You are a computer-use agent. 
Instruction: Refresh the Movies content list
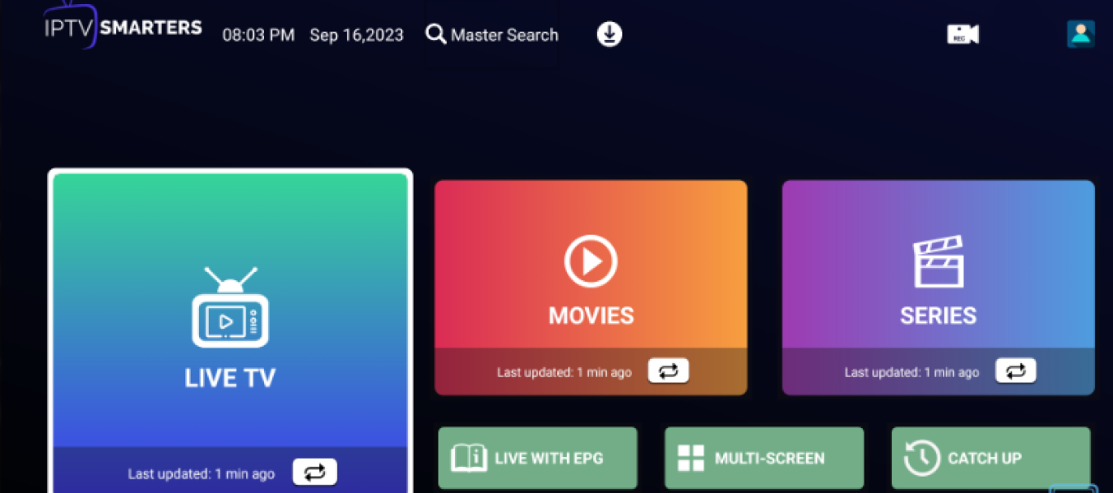[668, 371]
